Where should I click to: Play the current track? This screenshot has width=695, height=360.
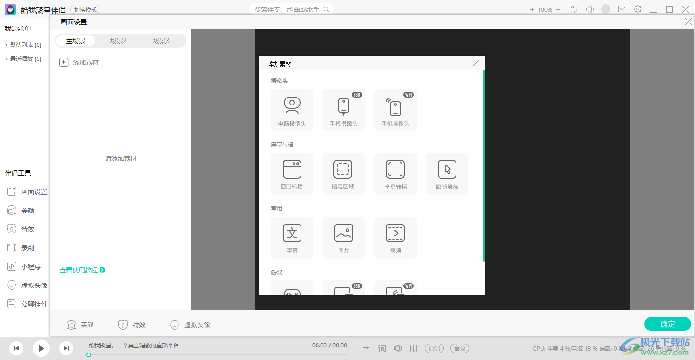coord(41,348)
